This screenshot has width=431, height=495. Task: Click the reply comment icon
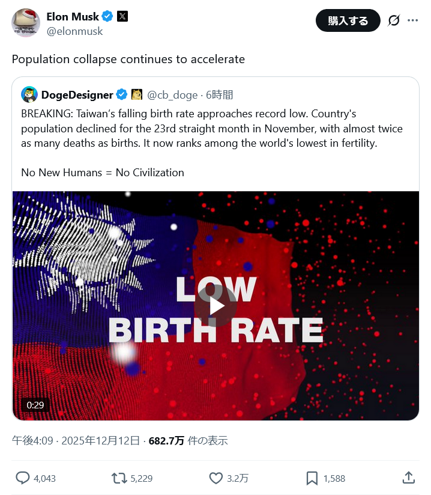coord(23,478)
